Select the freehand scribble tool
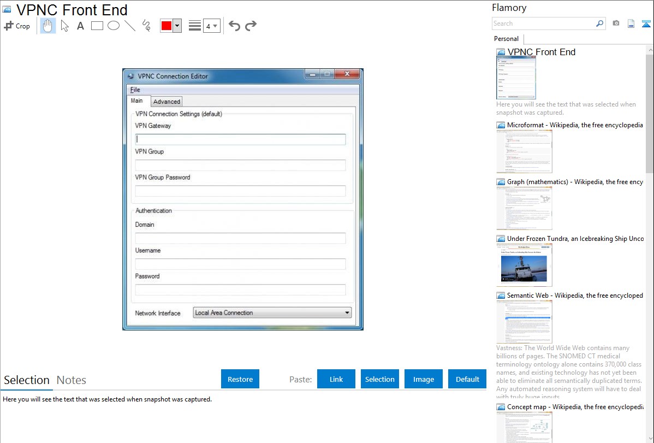654x443 pixels. [x=146, y=26]
